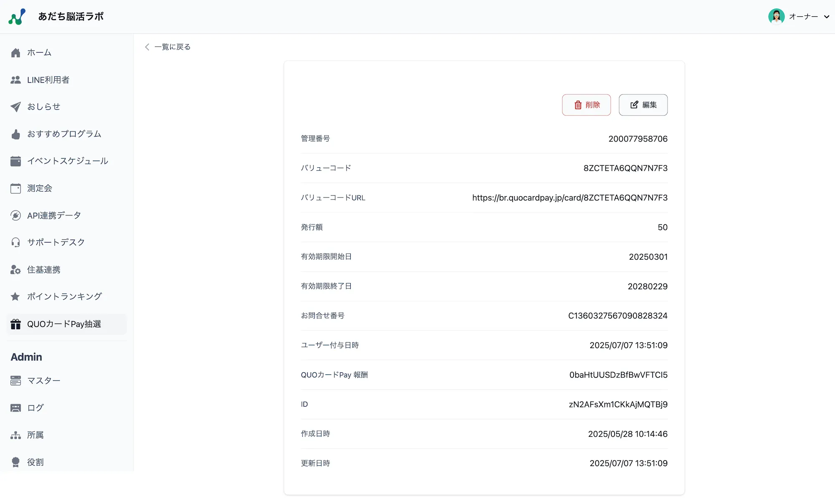Open the マスター admin menu item

(43, 381)
